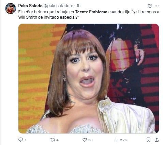Viewport: 163px width, 145px height.
Task: Click the repost count 4
Action: pyautogui.click(x=57, y=140)
